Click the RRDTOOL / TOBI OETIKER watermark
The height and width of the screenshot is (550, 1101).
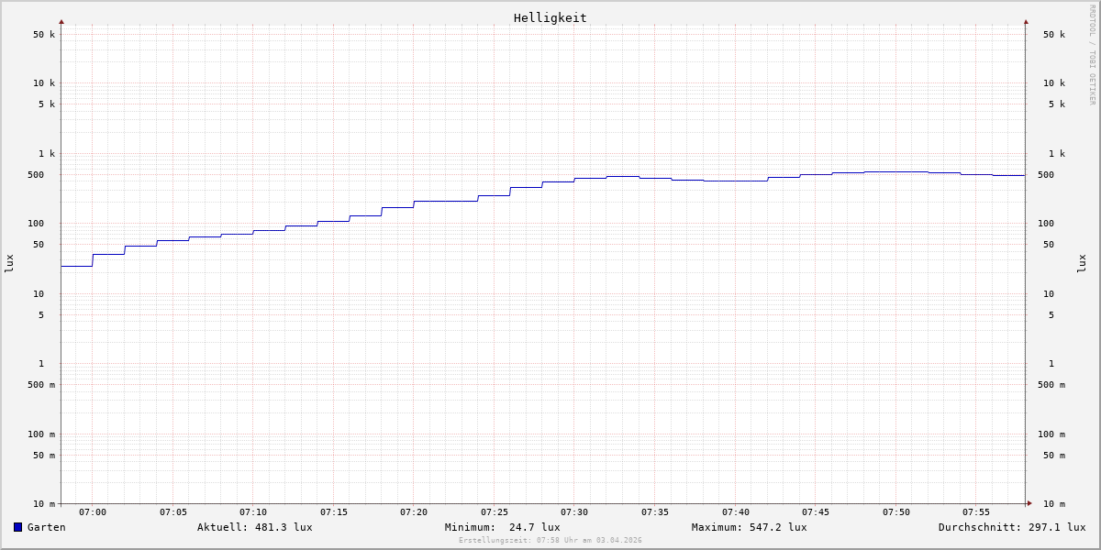coord(1092,55)
